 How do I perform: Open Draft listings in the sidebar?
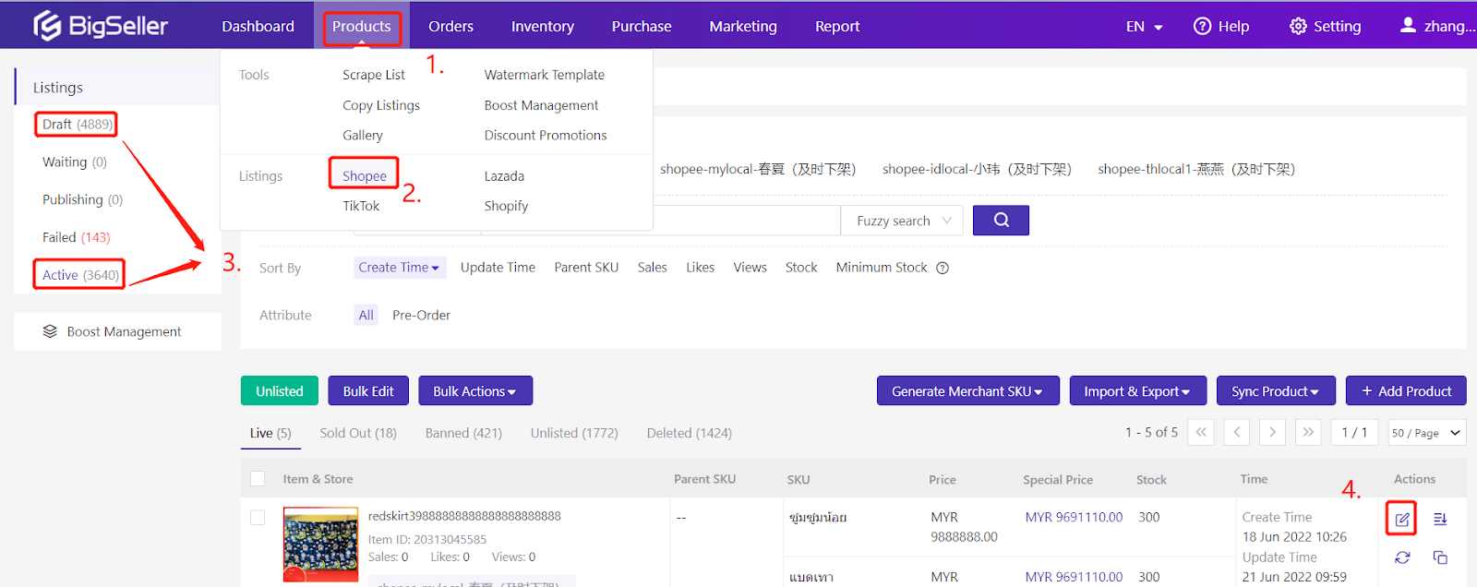pos(77,125)
